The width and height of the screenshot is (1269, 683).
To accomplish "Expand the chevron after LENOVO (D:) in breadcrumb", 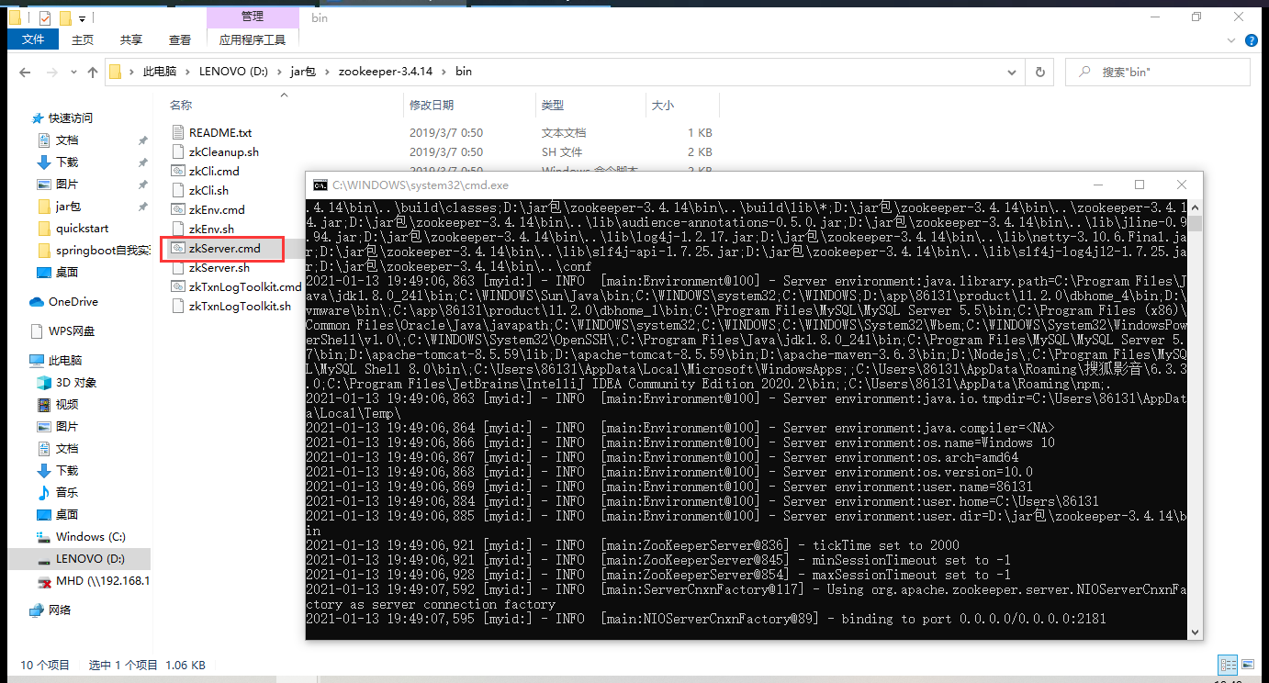I will (x=281, y=72).
